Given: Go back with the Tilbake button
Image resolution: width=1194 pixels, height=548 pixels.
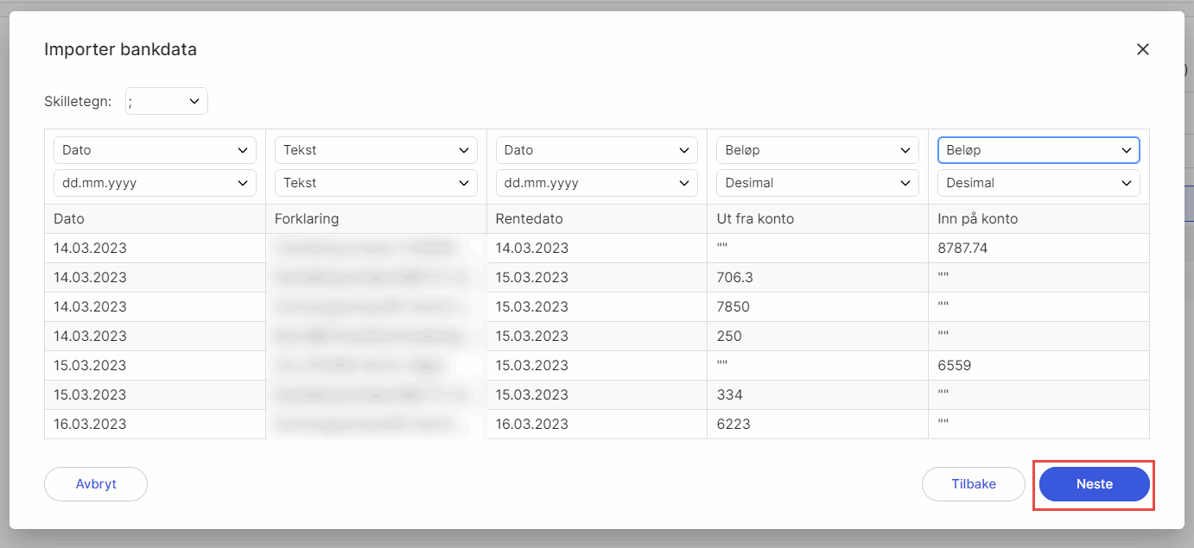Looking at the screenshot, I should click(x=973, y=484).
